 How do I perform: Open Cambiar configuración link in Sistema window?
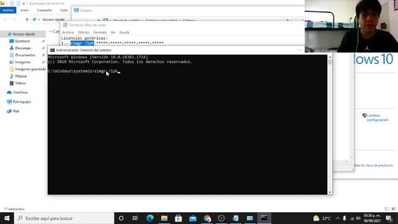point(377,118)
